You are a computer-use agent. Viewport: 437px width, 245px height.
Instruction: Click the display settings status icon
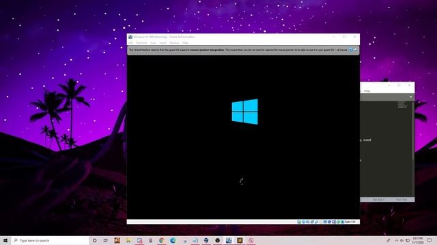(325, 222)
